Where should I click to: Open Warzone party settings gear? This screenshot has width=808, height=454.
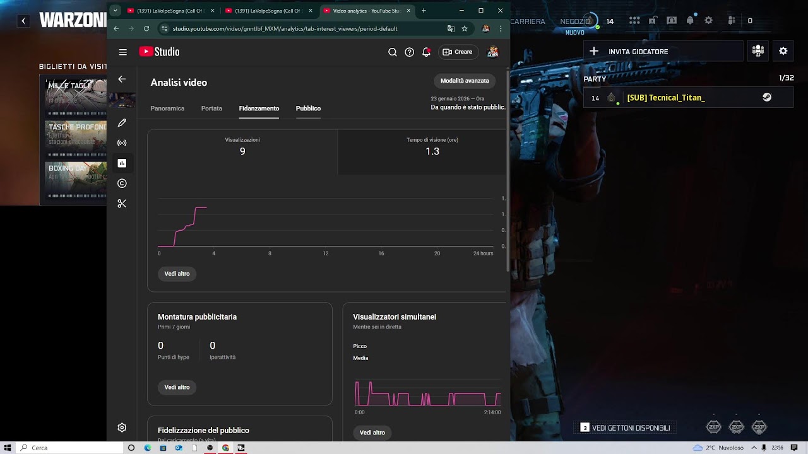(x=783, y=51)
